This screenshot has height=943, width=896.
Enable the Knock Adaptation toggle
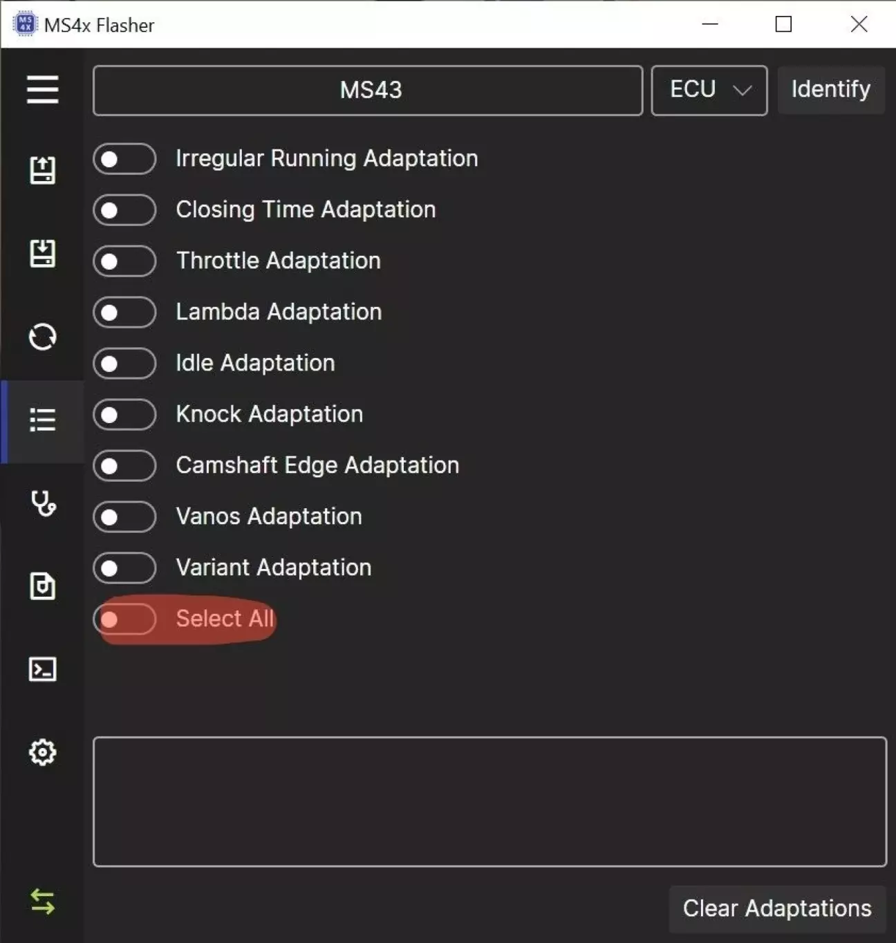click(x=124, y=415)
